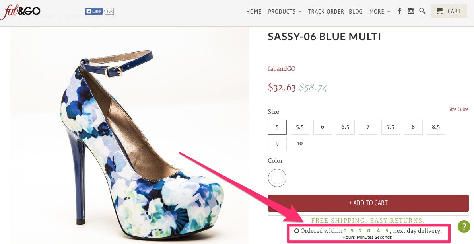
Task: Open the Track Order page
Action: 326,12
